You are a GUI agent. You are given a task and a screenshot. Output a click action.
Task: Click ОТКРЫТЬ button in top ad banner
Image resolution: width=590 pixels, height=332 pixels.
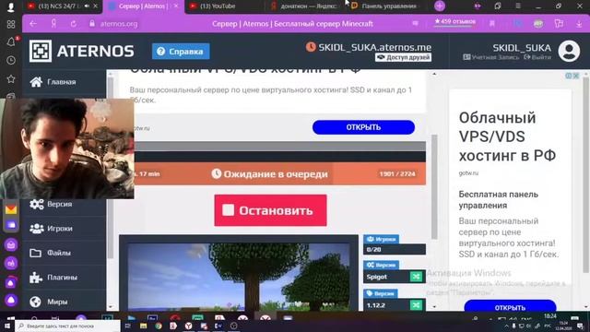click(x=363, y=127)
